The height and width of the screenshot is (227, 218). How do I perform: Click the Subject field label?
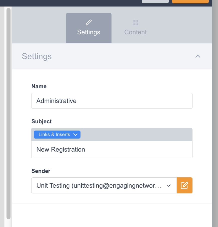pos(41,122)
